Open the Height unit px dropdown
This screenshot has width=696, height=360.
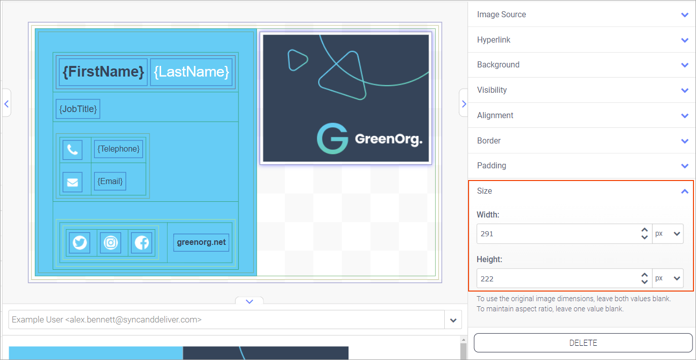pyautogui.click(x=668, y=278)
